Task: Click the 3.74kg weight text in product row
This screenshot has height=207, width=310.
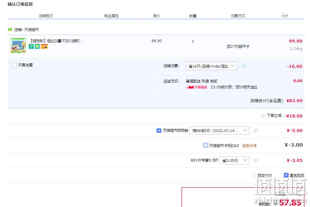Action: (x=296, y=48)
